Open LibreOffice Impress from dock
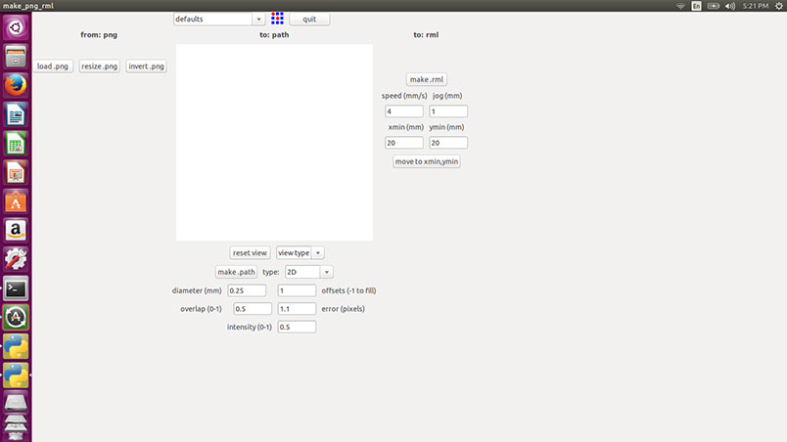This screenshot has width=787, height=442. click(16, 172)
